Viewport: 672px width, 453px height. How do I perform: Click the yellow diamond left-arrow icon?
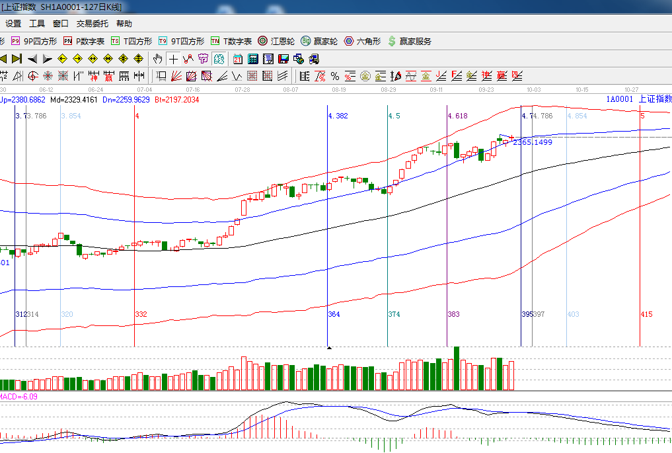point(63,58)
